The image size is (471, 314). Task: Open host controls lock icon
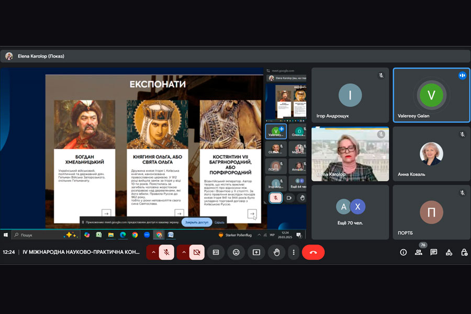click(464, 252)
